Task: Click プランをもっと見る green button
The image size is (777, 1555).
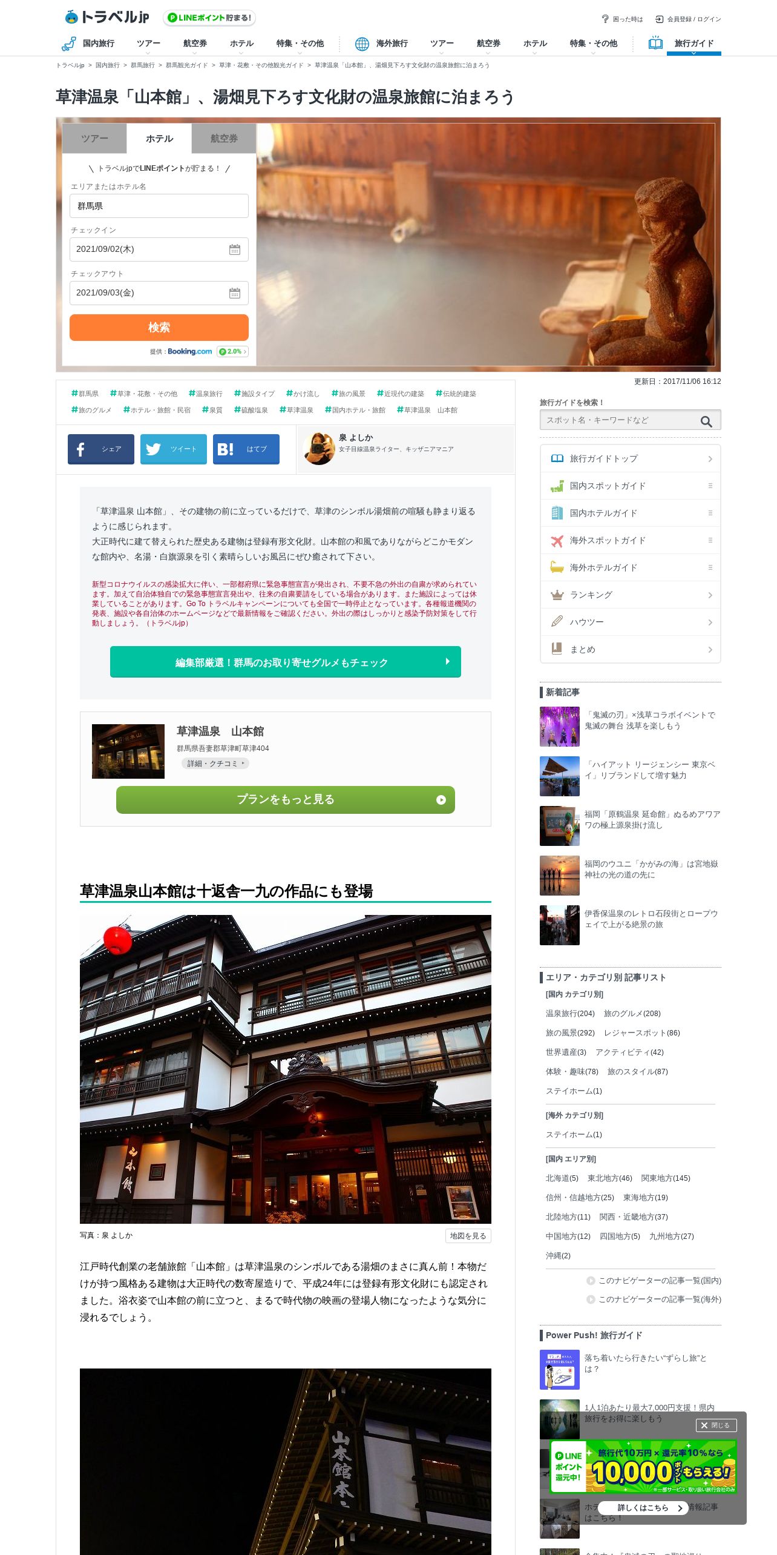Action: coord(286,800)
